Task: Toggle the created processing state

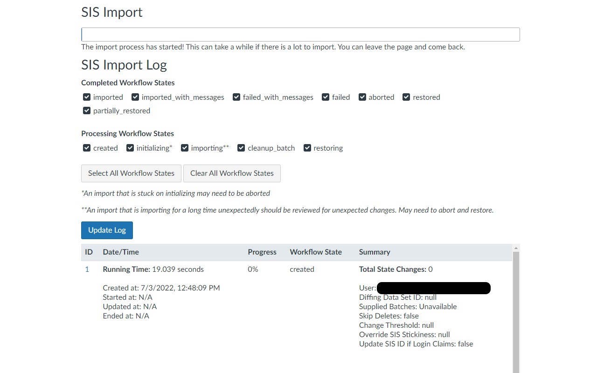Action: [x=87, y=148]
